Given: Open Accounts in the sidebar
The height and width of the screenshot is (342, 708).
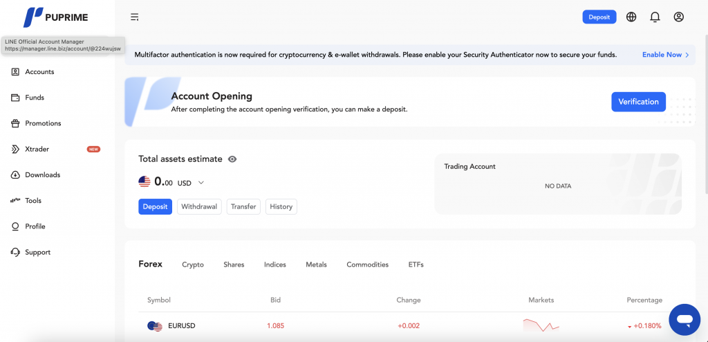Looking at the screenshot, I should (x=39, y=72).
